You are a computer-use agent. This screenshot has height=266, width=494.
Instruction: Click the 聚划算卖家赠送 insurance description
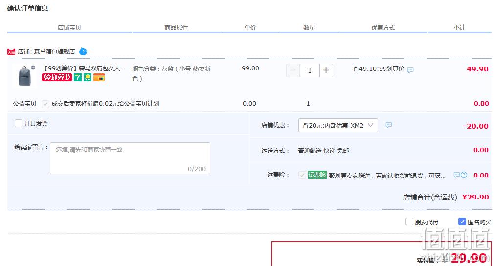387,176
